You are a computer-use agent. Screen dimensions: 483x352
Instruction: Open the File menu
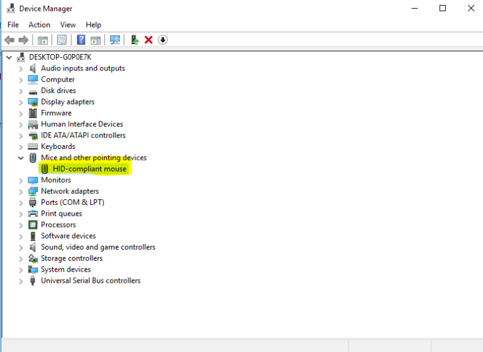13,25
